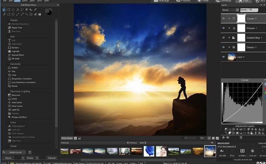Open the Layer menu in the menu bar

tap(32, 1)
